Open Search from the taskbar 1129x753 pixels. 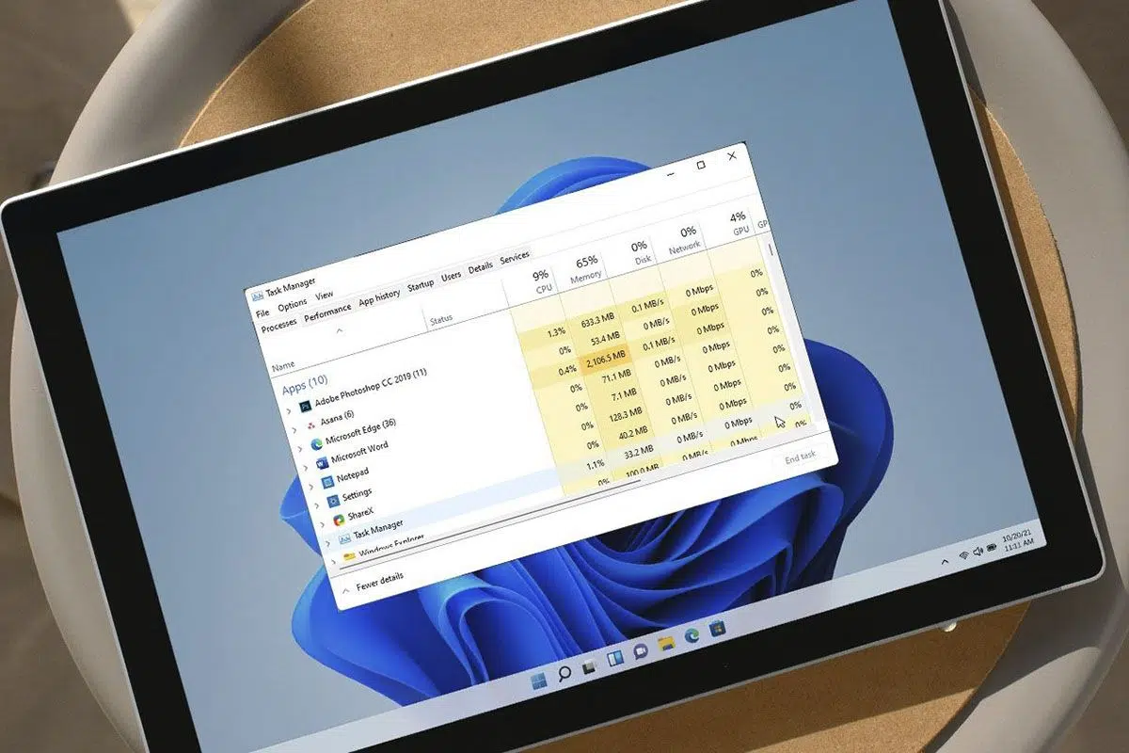[x=564, y=673]
